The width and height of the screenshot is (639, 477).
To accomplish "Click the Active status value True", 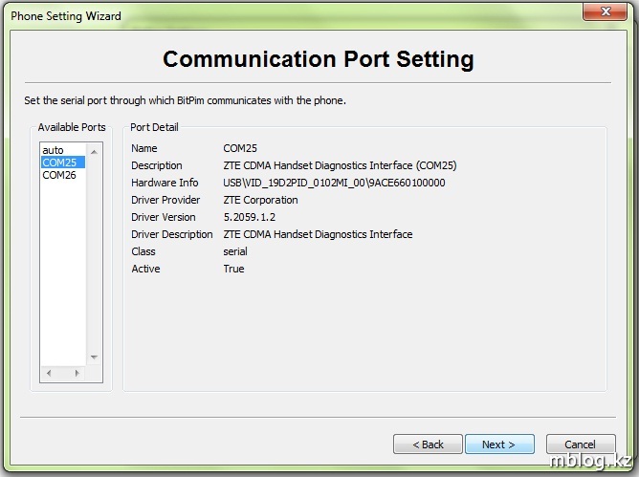I will [x=233, y=269].
